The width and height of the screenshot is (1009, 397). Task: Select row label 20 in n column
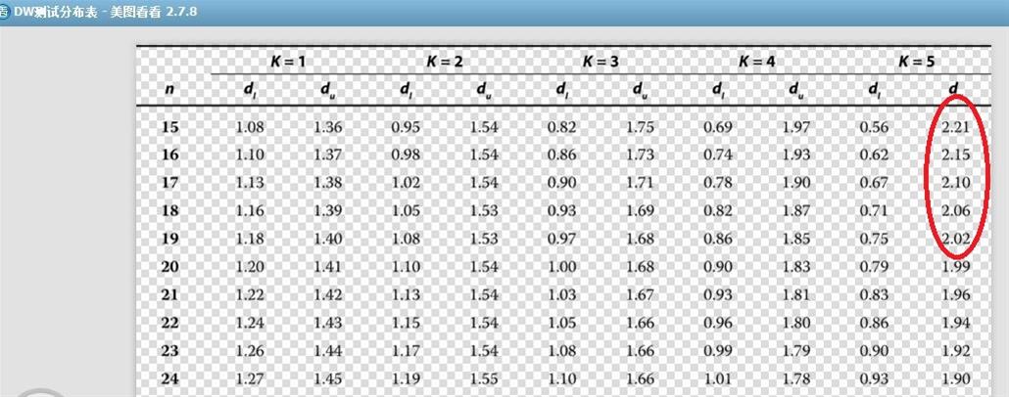[x=169, y=267]
